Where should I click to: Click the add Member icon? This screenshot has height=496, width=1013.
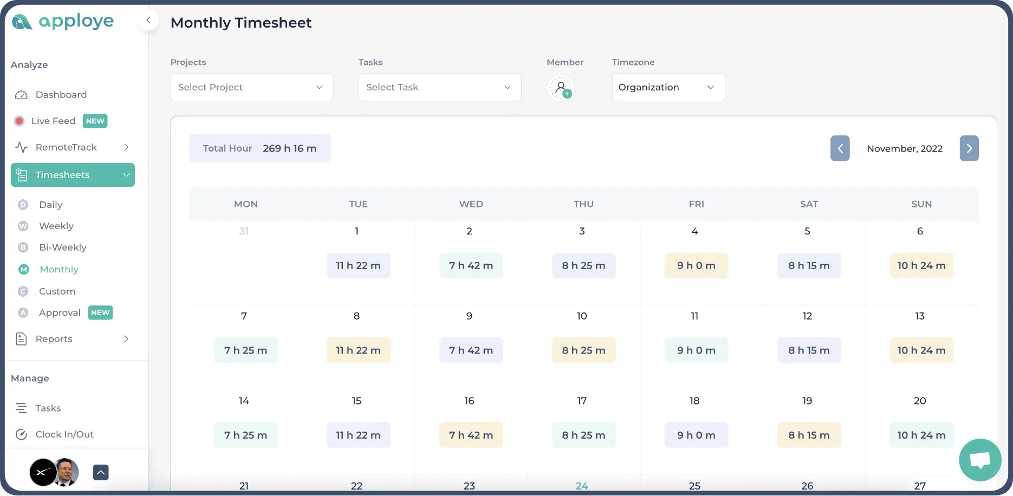coord(561,87)
